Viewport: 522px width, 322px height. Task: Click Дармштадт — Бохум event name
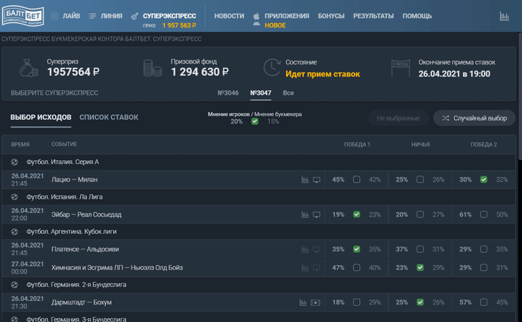click(81, 302)
